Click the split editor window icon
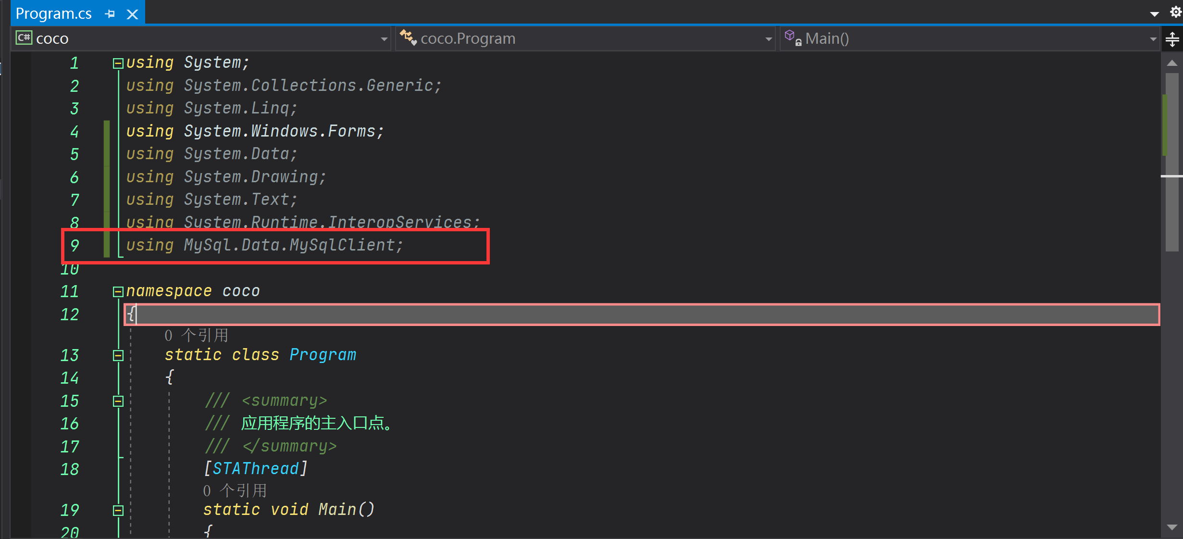The height and width of the screenshot is (539, 1183). [x=1172, y=39]
